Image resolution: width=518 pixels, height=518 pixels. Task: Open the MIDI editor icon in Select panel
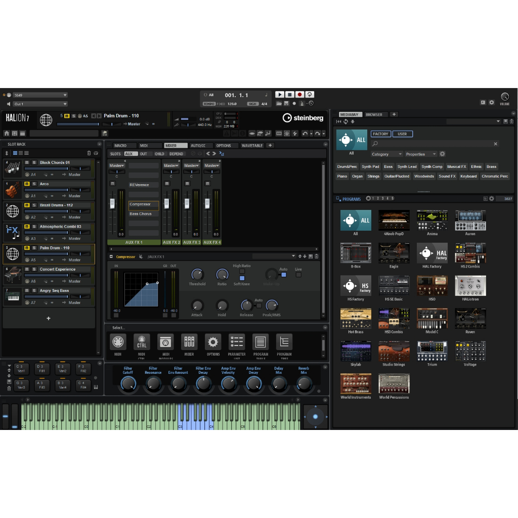pyautogui.click(x=118, y=342)
